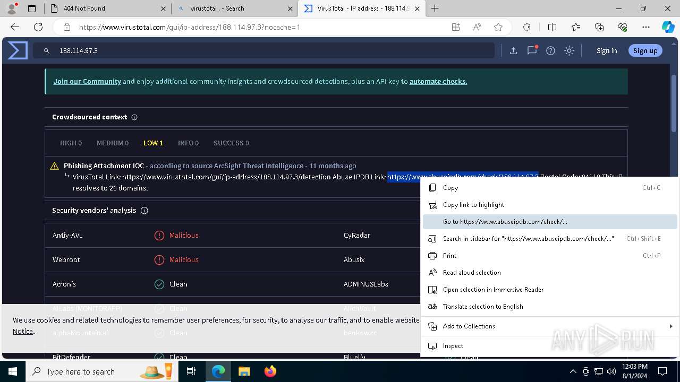
Task: Select Go to https://www.abuseipdb.com/check/...
Action: (x=550, y=222)
